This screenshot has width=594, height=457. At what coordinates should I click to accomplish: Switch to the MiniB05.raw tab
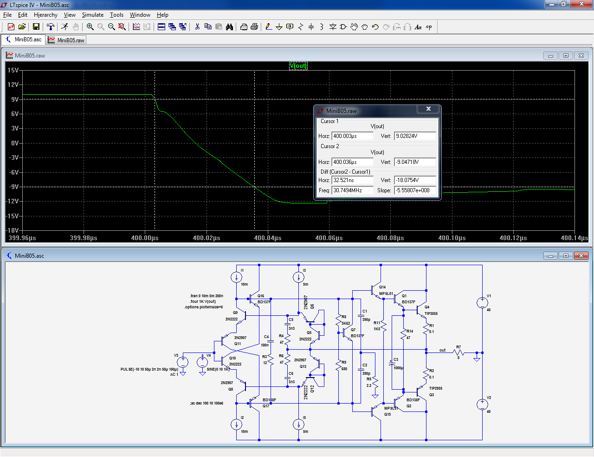coord(66,40)
